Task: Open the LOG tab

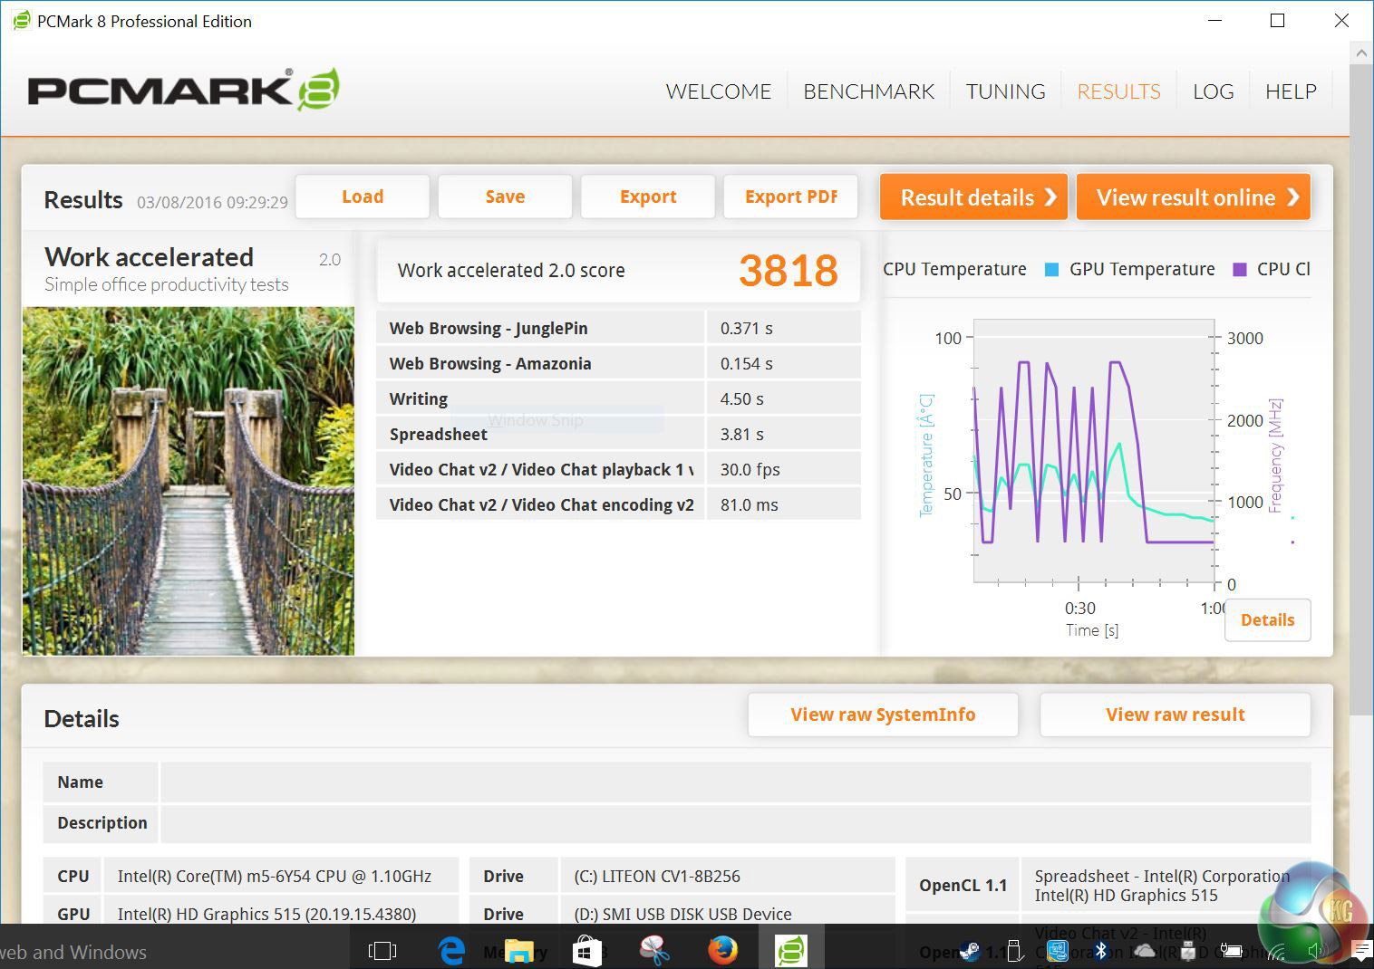Action: coord(1214,91)
